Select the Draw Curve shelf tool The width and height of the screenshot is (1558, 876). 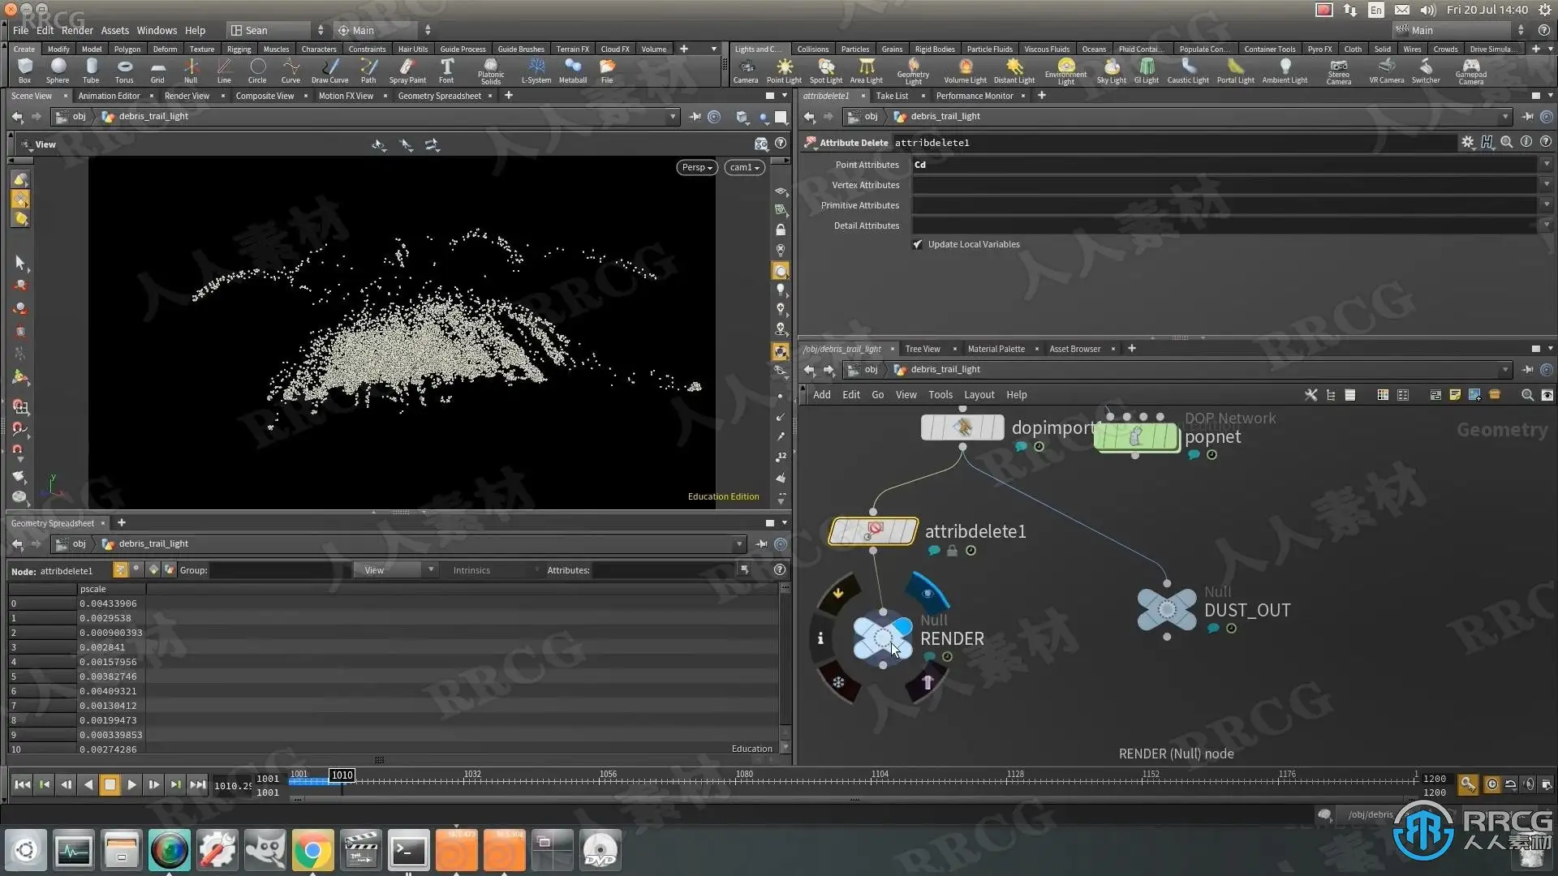coord(329,71)
